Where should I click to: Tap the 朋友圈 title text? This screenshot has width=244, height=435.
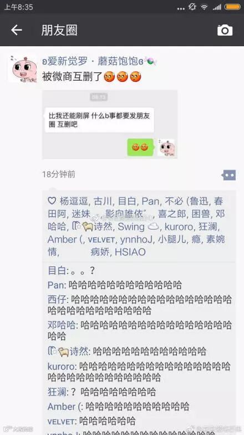(59, 30)
